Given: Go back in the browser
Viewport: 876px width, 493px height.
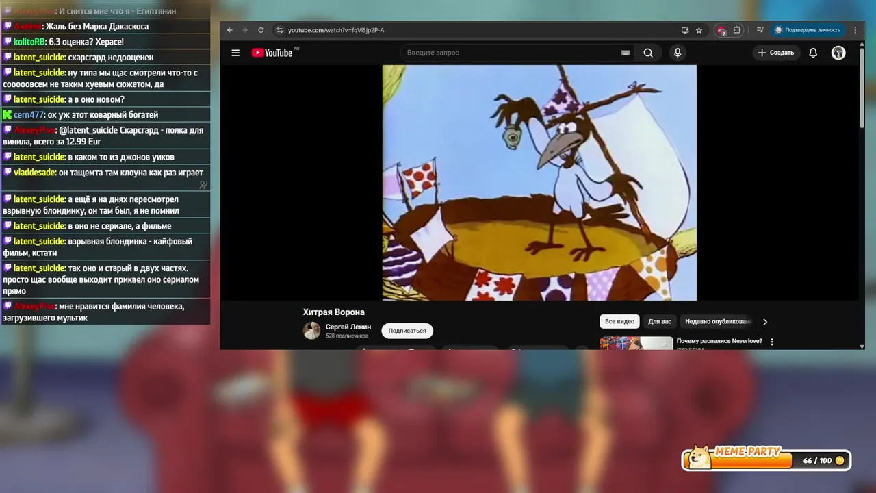Looking at the screenshot, I should [x=230, y=30].
